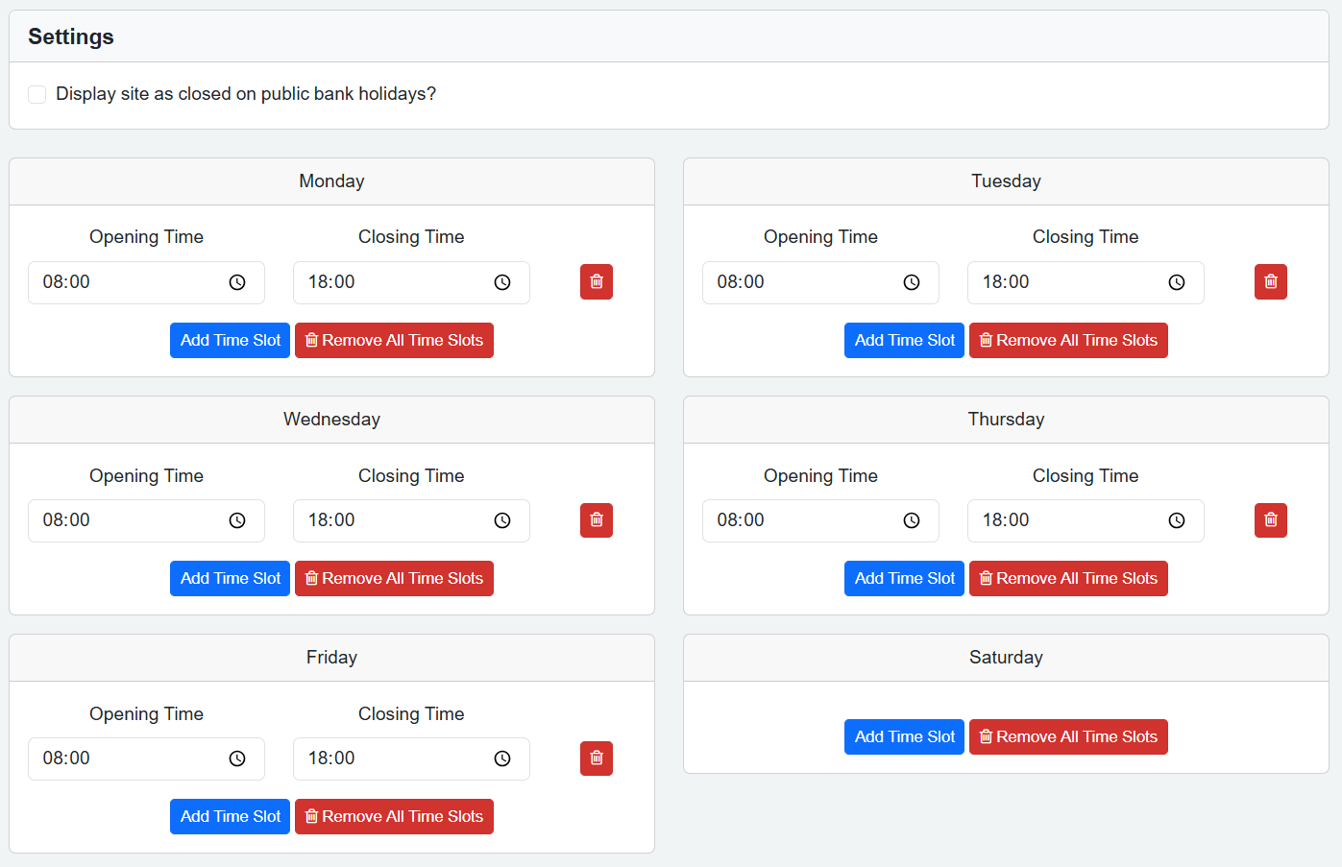Delete Tuesday's time slot with trash icon
The width and height of the screenshot is (1342, 867).
[x=1270, y=282]
